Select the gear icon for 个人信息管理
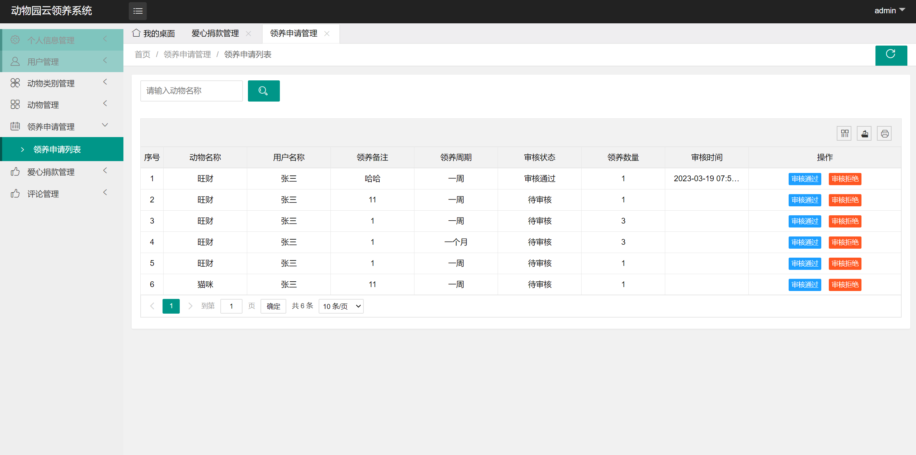The image size is (916, 455). coord(15,39)
